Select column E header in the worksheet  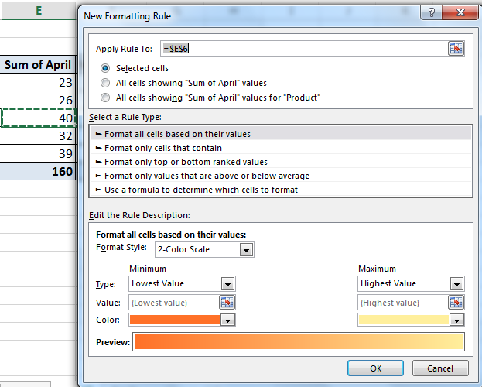39,10
